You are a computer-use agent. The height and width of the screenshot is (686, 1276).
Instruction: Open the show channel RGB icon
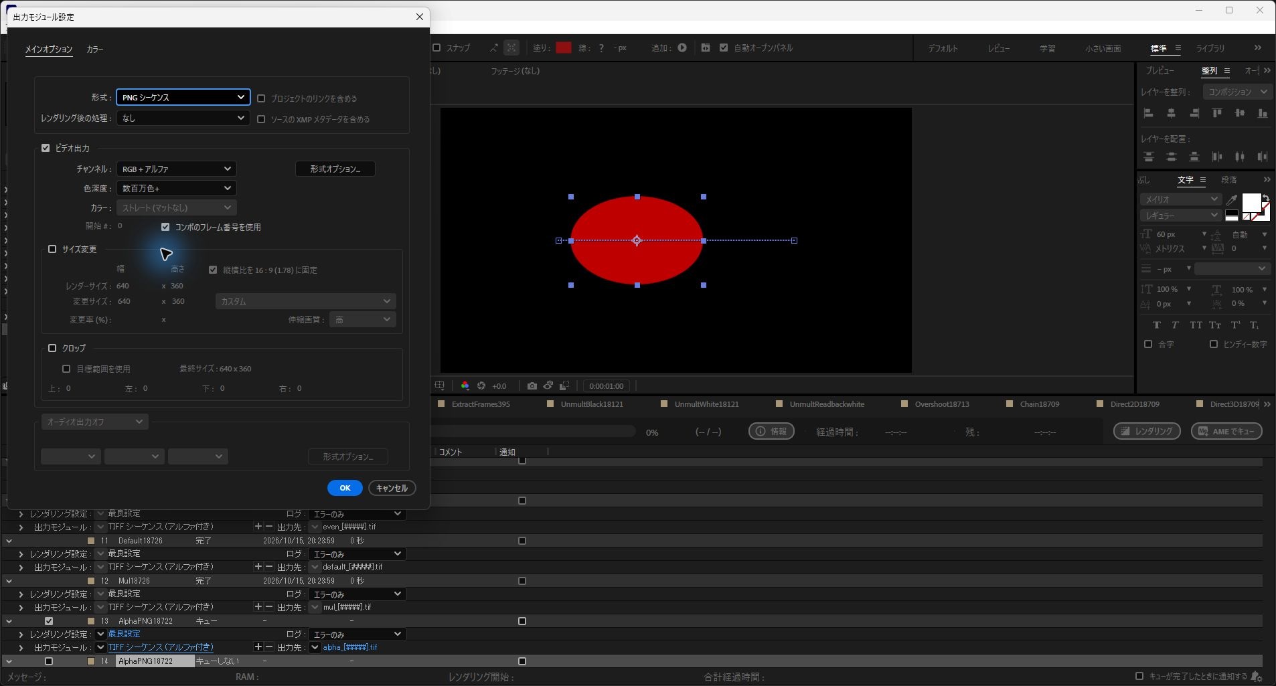(x=465, y=385)
